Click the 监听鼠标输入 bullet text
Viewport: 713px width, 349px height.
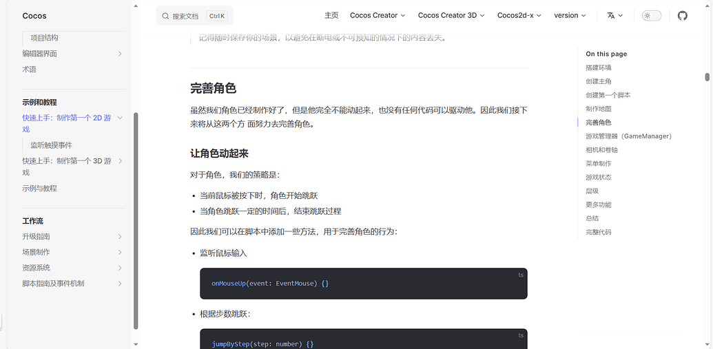tap(223, 253)
